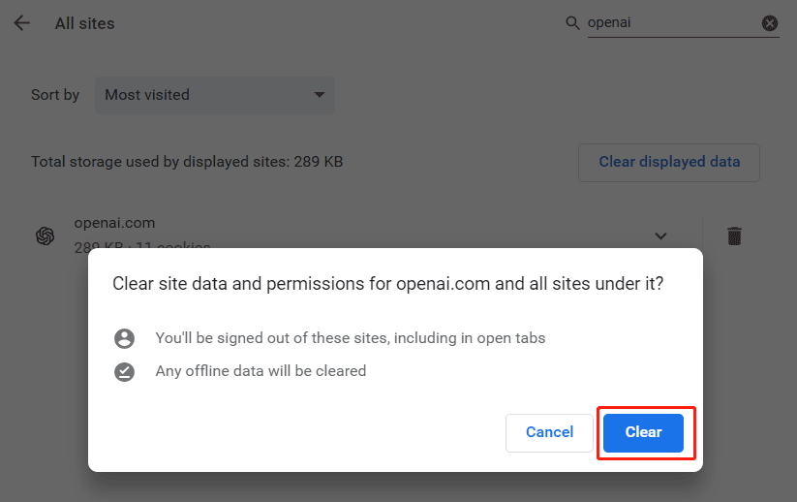Confirm with the blue Clear button
Image resolution: width=797 pixels, height=502 pixels.
coord(643,432)
